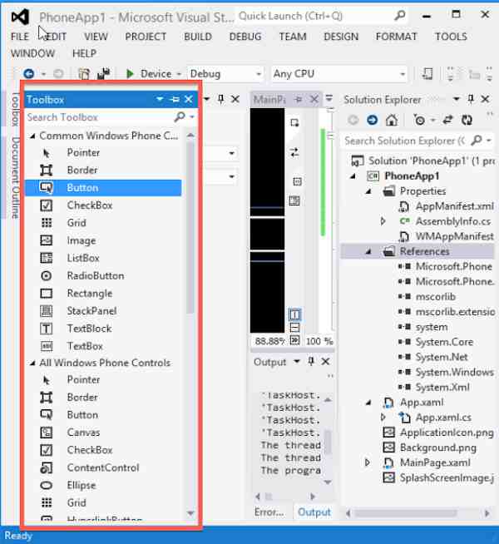This screenshot has height=544, width=499.
Task: Open the Device target dropdown arrow
Action: 179,74
